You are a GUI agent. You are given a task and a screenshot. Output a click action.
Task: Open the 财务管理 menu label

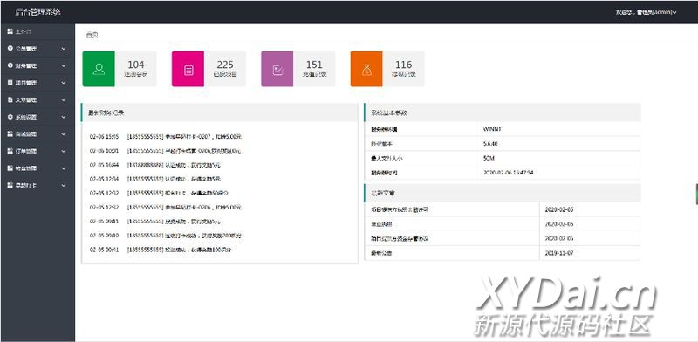pos(26,65)
